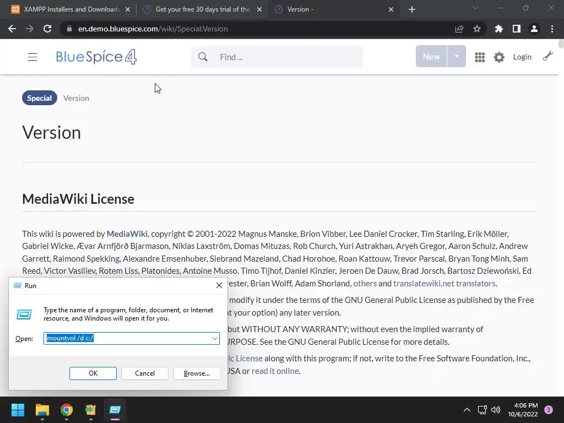The image size is (564, 423).
Task: Open the Windows Start menu
Action: [x=18, y=410]
